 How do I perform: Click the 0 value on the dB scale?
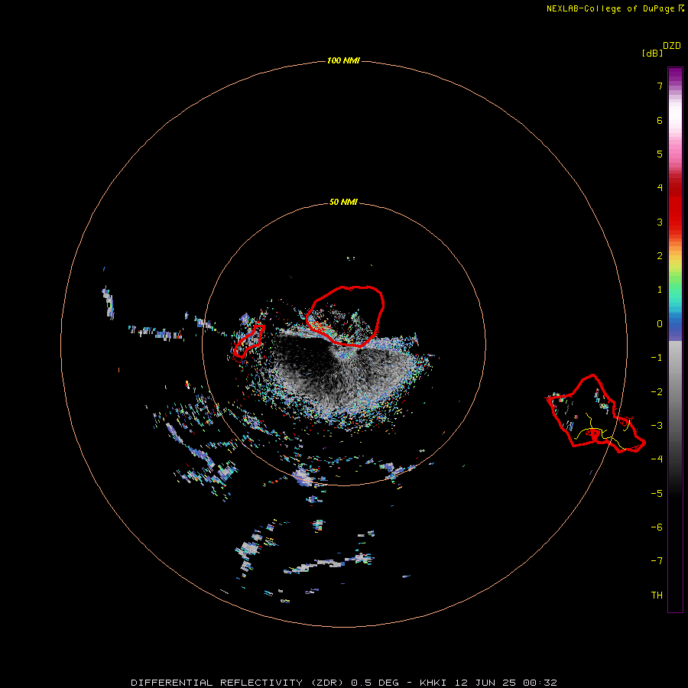coord(660,324)
